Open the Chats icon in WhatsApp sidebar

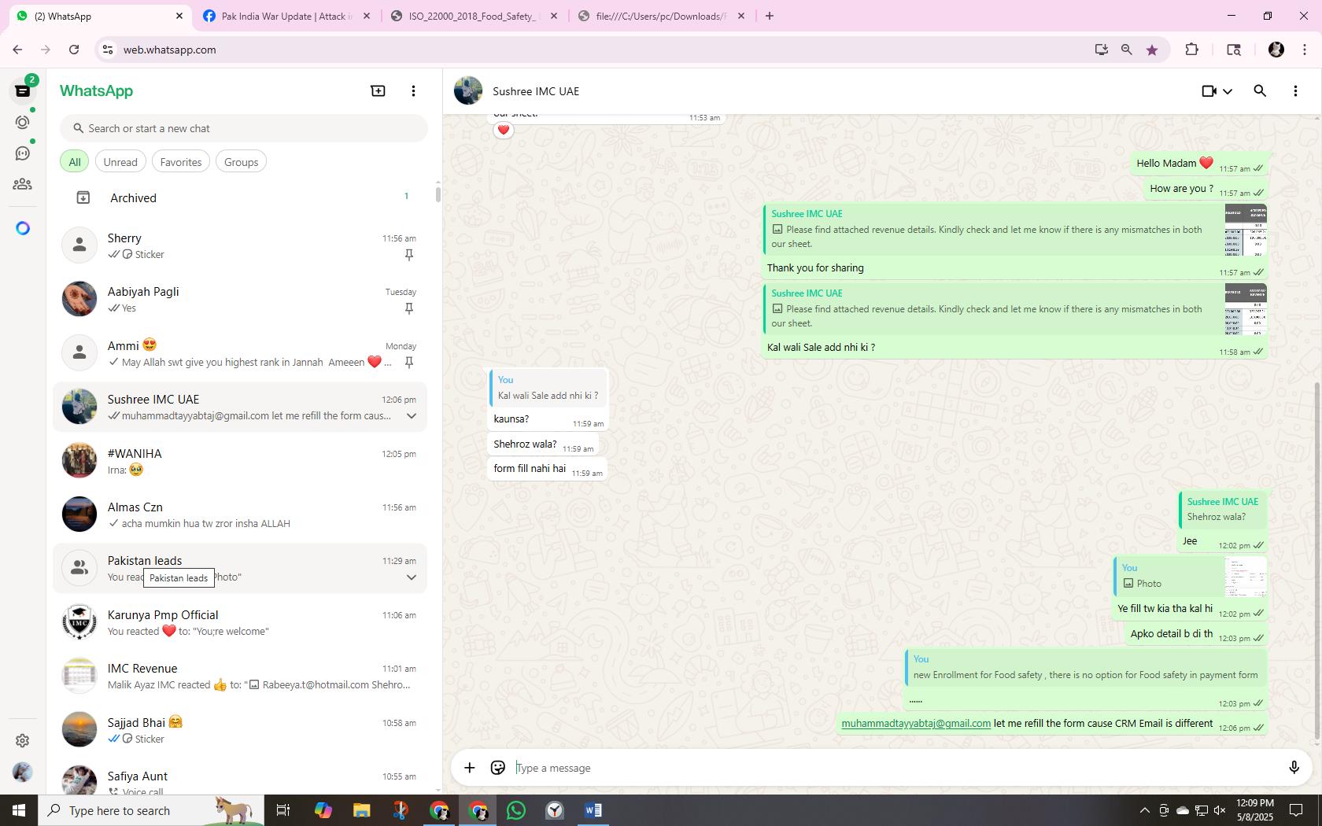click(x=22, y=91)
